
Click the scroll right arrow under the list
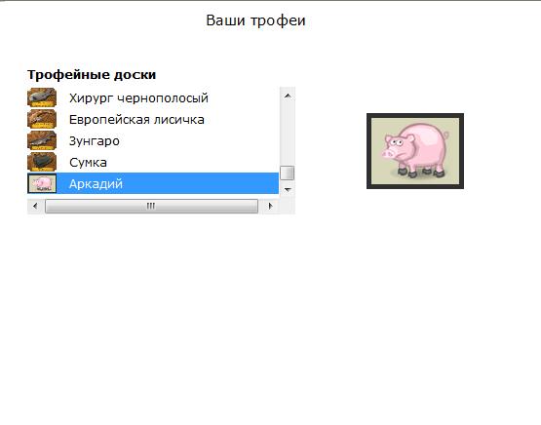pos(270,206)
